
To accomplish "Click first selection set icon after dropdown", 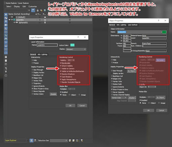I will pos(70,141).
